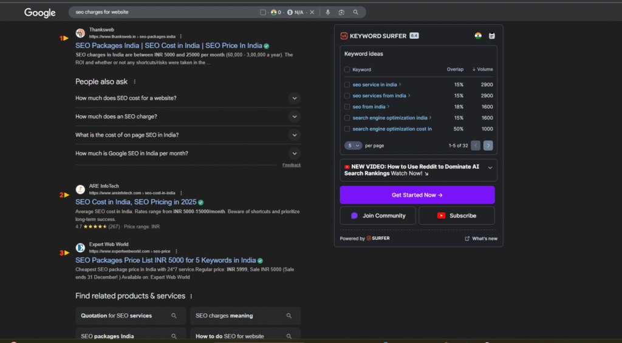This screenshot has height=343, width=622.
Task: Click the SURFER powered-by logo
Action: click(x=378, y=239)
